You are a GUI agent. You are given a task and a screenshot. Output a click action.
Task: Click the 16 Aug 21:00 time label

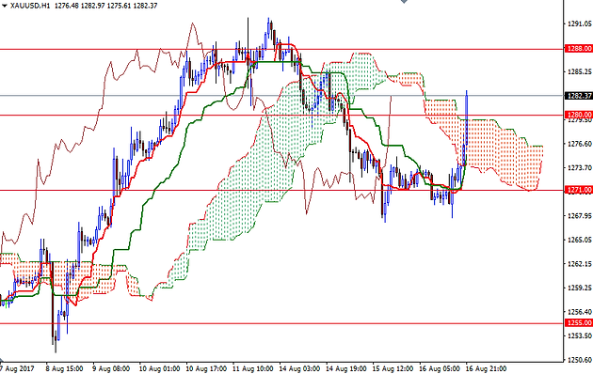(x=486, y=368)
